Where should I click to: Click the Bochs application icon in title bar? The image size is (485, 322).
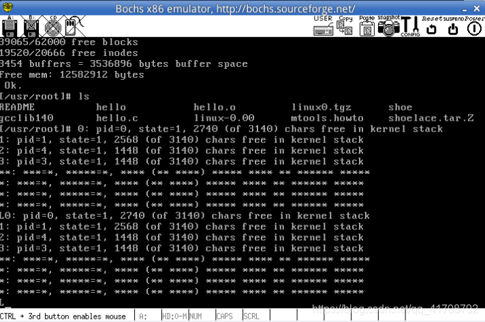7,7
